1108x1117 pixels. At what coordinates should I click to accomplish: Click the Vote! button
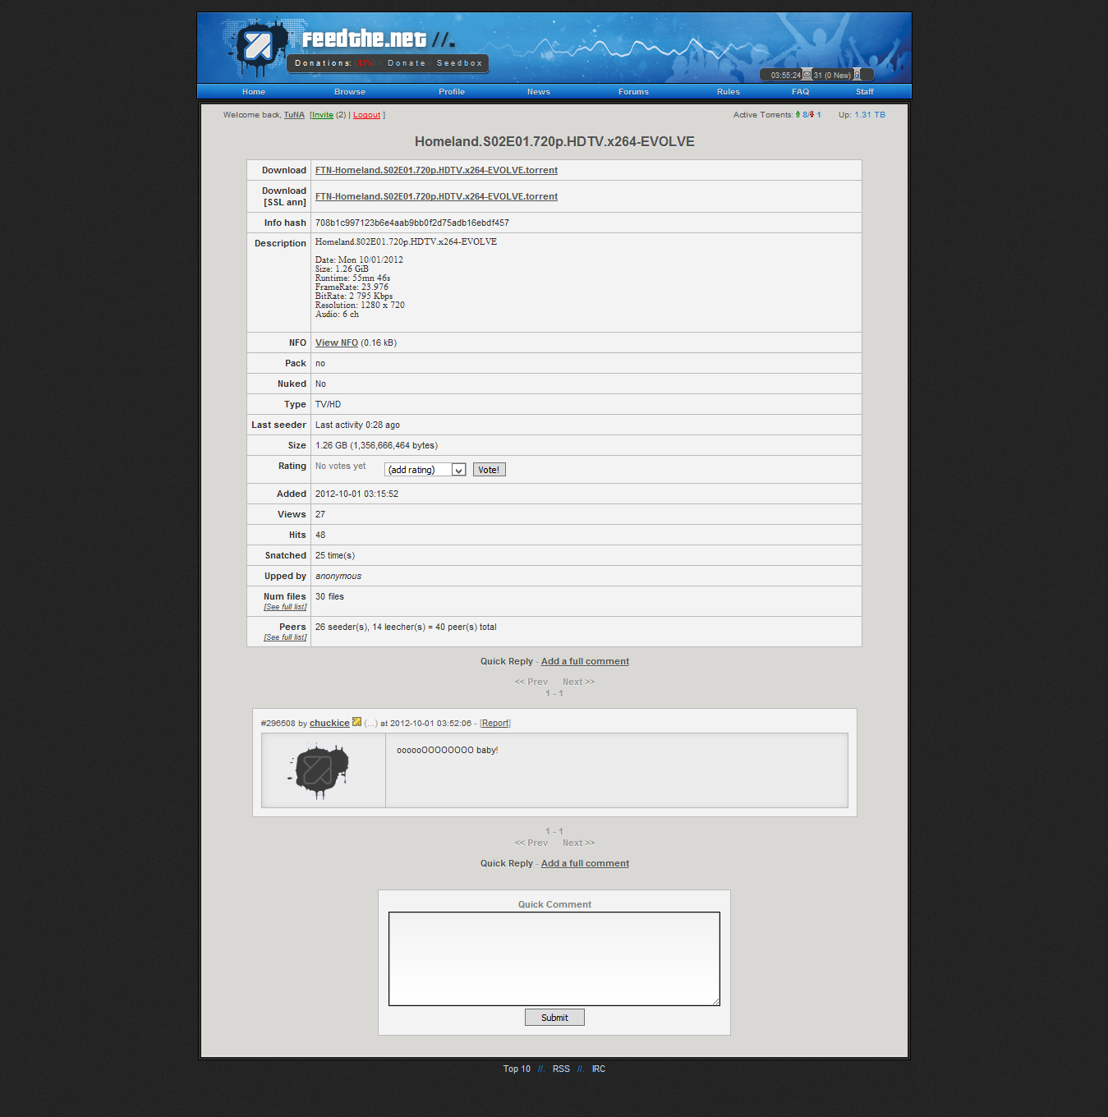[489, 470]
